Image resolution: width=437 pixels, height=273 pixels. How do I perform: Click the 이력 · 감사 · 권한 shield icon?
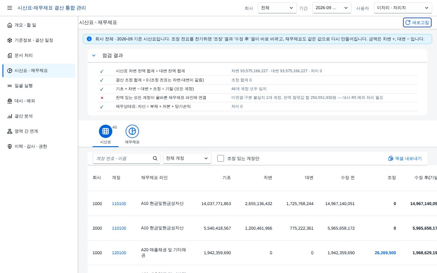(10, 147)
